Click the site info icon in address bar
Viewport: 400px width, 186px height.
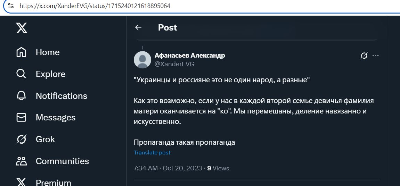pos(11,6)
